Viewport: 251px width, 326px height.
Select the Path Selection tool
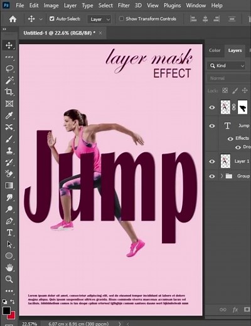tap(9, 244)
